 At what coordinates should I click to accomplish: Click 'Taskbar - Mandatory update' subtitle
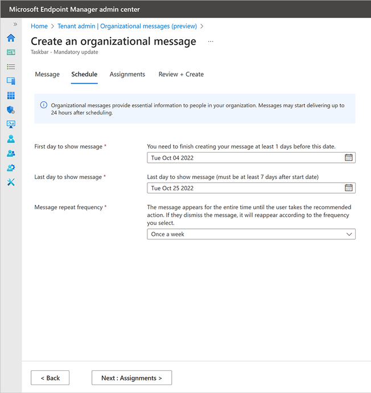tap(64, 52)
